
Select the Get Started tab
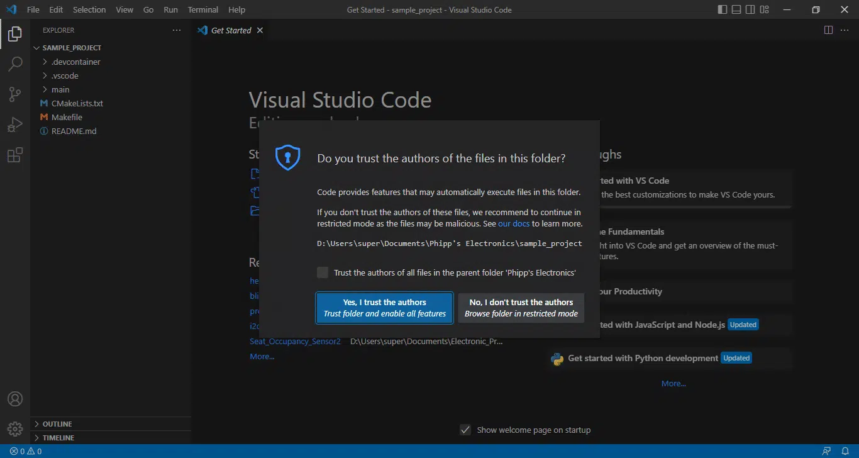[230, 30]
